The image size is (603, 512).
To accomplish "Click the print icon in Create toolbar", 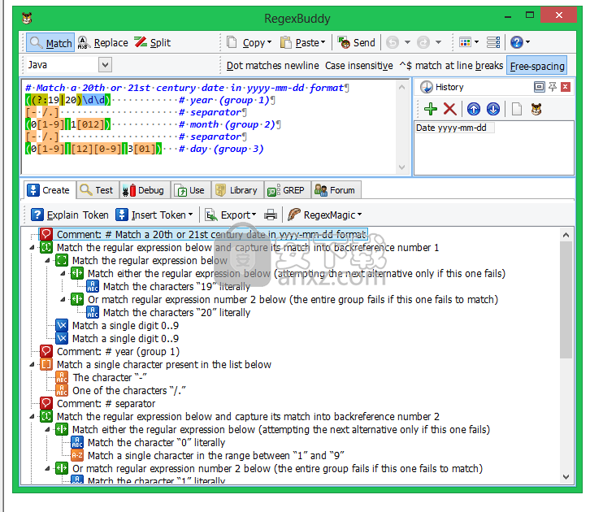I will coord(271,215).
